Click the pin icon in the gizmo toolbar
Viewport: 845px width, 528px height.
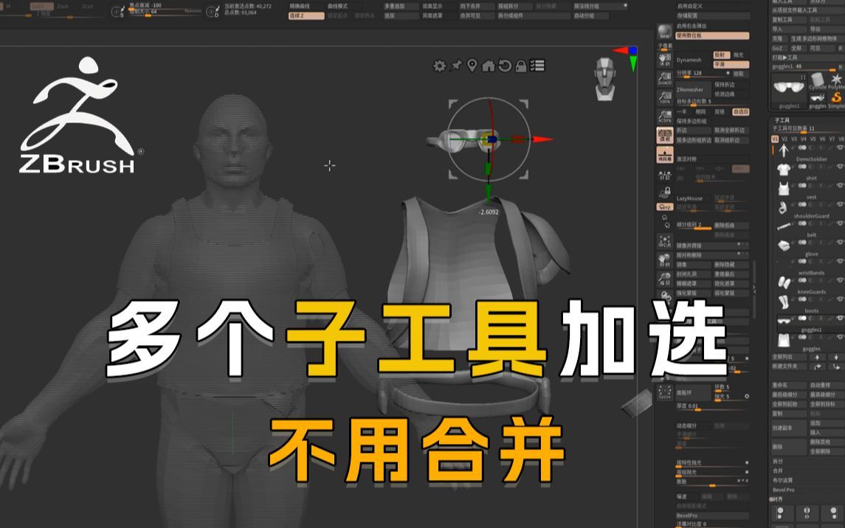click(456, 66)
